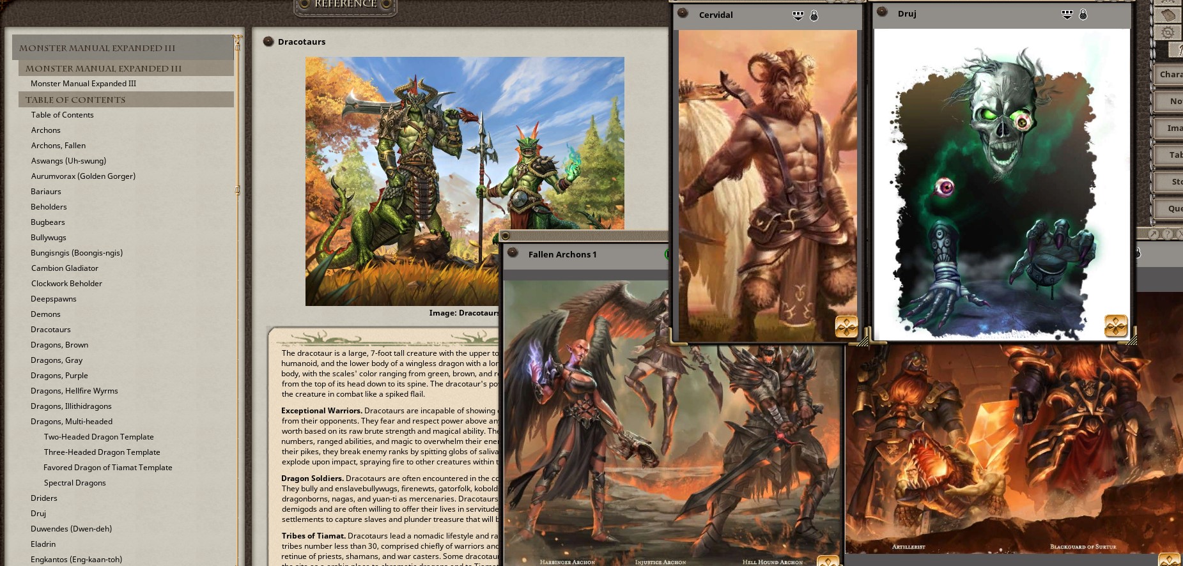Image resolution: width=1183 pixels, height=566 pixels.
Task: Open Bungisngis (Boongis-ngis) entry
Action: pos(77,253)
